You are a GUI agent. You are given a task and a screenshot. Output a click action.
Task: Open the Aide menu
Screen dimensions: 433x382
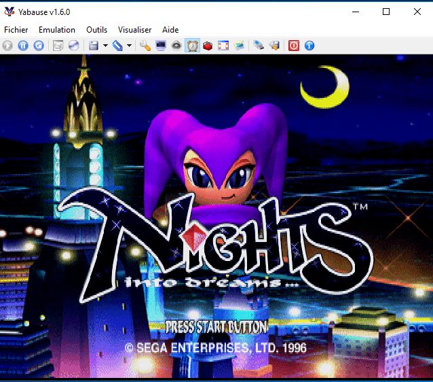click(170, 30)
